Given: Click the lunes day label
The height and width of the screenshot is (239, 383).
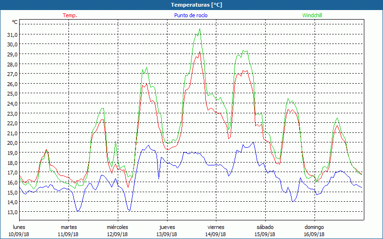Looking at the screenshot, I should pyautogui.click(x=19, y=227).
